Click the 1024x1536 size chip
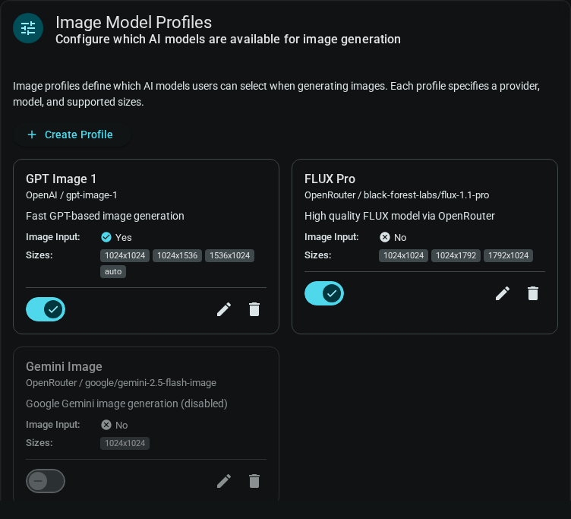571x519 pixels. coord(178,255)
